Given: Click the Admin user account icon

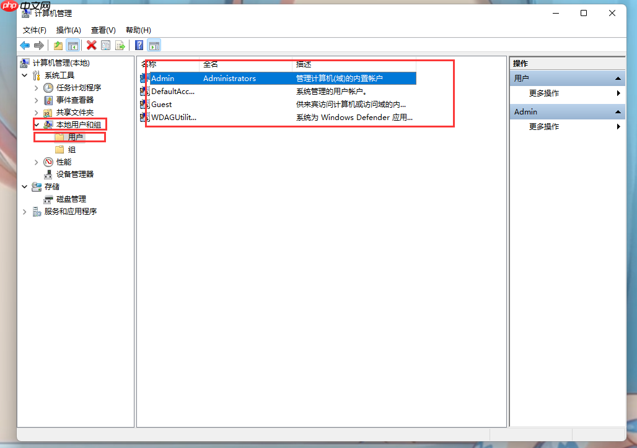Looking at the screenshot, I should tap(144, 78).
